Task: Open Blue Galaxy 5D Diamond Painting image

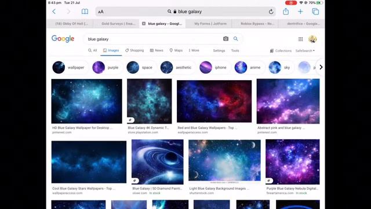Action: [x=157, y=162]
